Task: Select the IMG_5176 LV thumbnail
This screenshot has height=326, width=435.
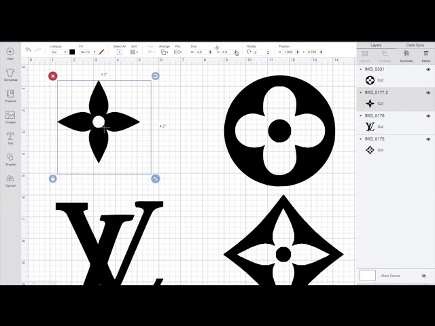Action: pyautogui.click(x=370, y=127)
